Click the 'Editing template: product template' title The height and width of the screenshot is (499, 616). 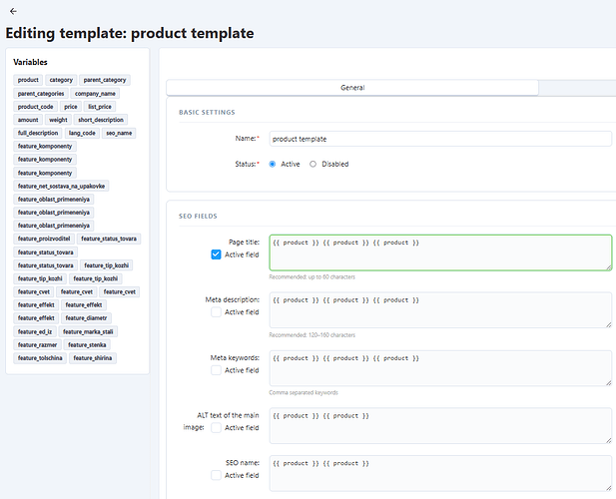[x=130, y=33]
